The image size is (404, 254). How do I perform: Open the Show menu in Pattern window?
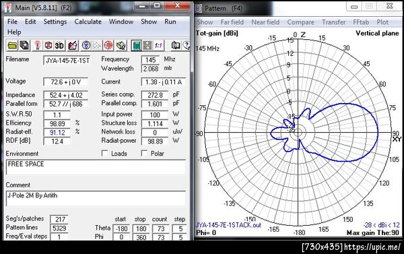coord(205,22)
